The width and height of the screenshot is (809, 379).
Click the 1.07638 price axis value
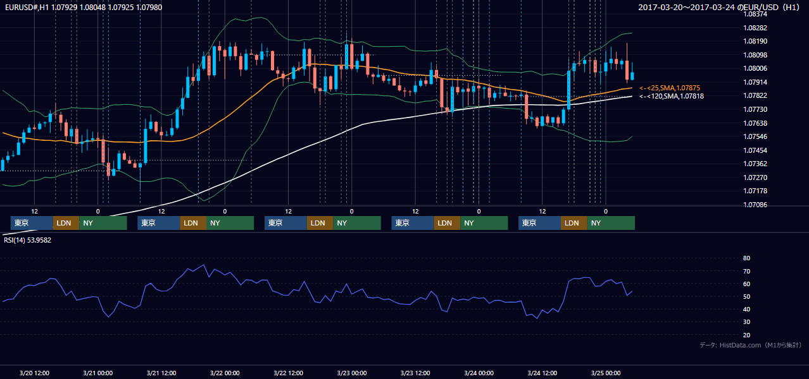(x=755, y=123)
